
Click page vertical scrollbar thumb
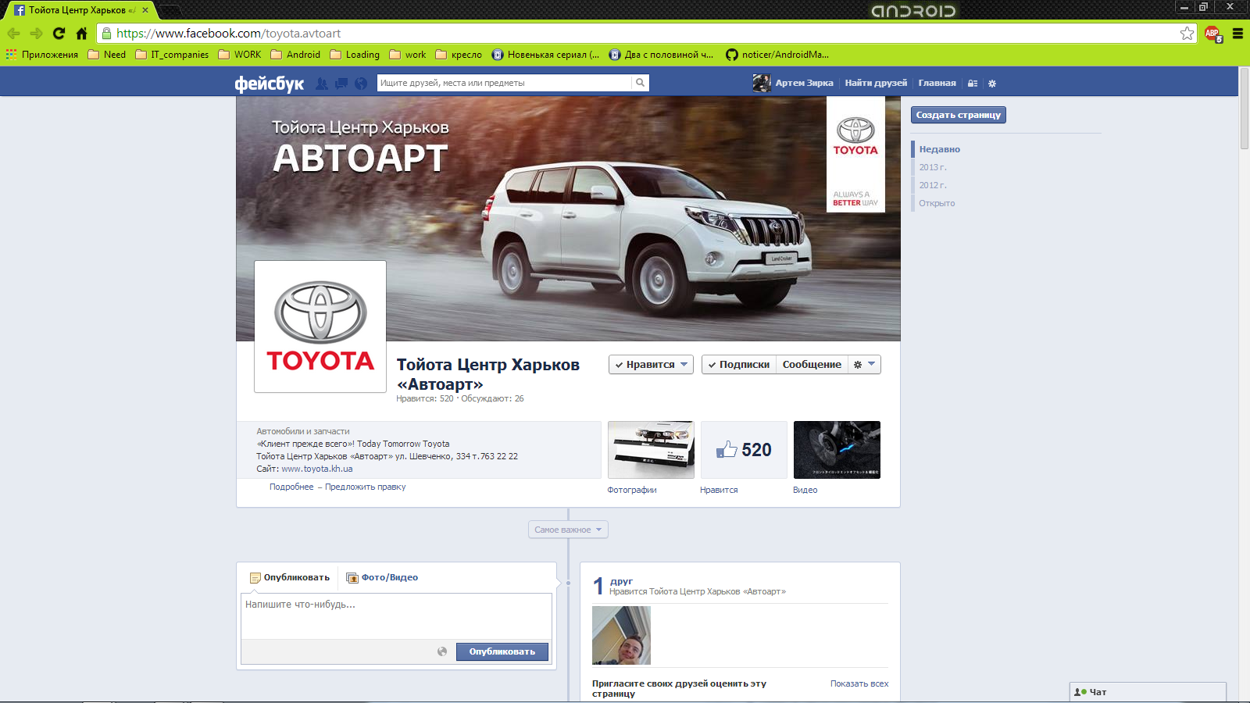1245,109
